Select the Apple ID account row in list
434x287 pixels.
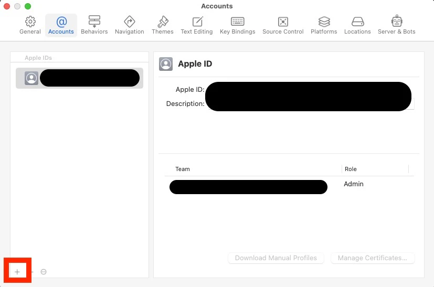click(x=79, y=78)
